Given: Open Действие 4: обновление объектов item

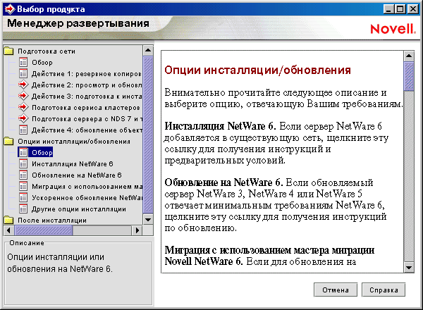Looking at the screenshot, I should click(x=87, y=130).
